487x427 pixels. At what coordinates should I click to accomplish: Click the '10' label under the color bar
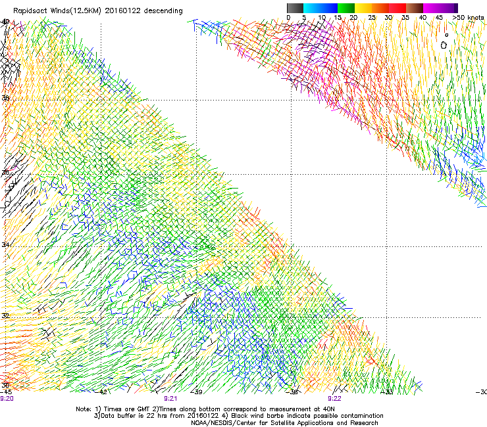point(321,18)
